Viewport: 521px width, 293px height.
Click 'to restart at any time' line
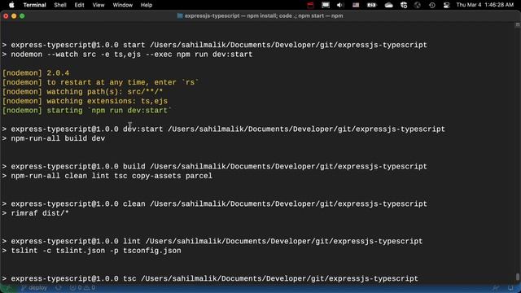point(100,82)
